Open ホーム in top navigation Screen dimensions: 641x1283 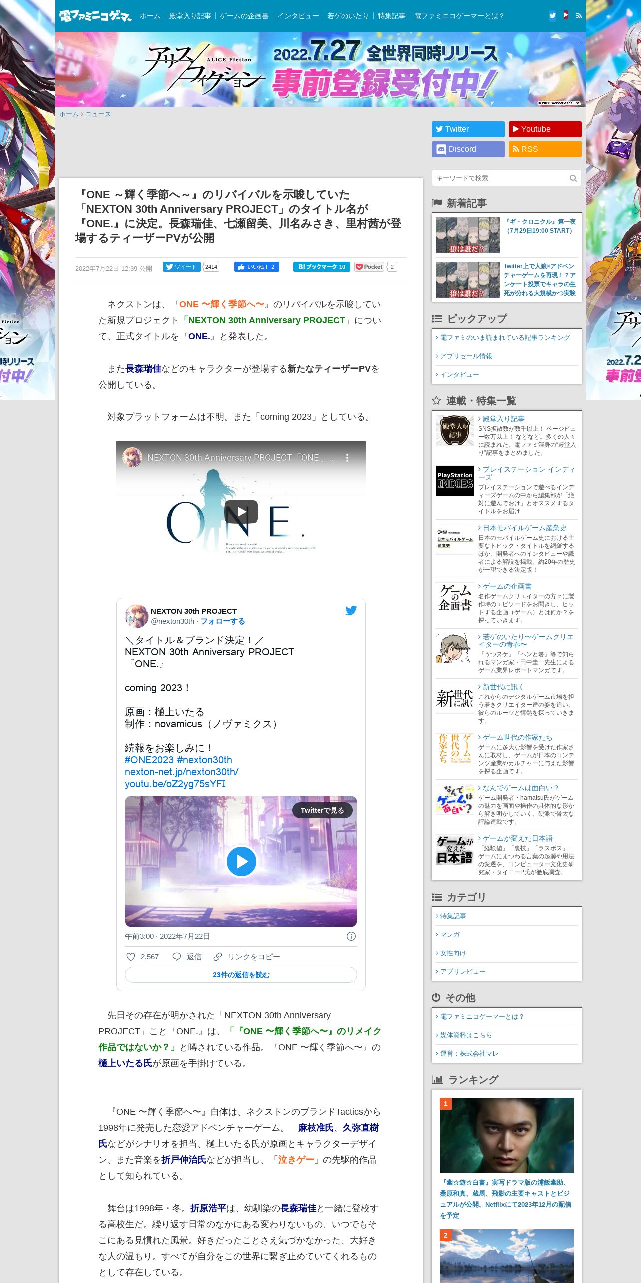(x=150, y=16)
